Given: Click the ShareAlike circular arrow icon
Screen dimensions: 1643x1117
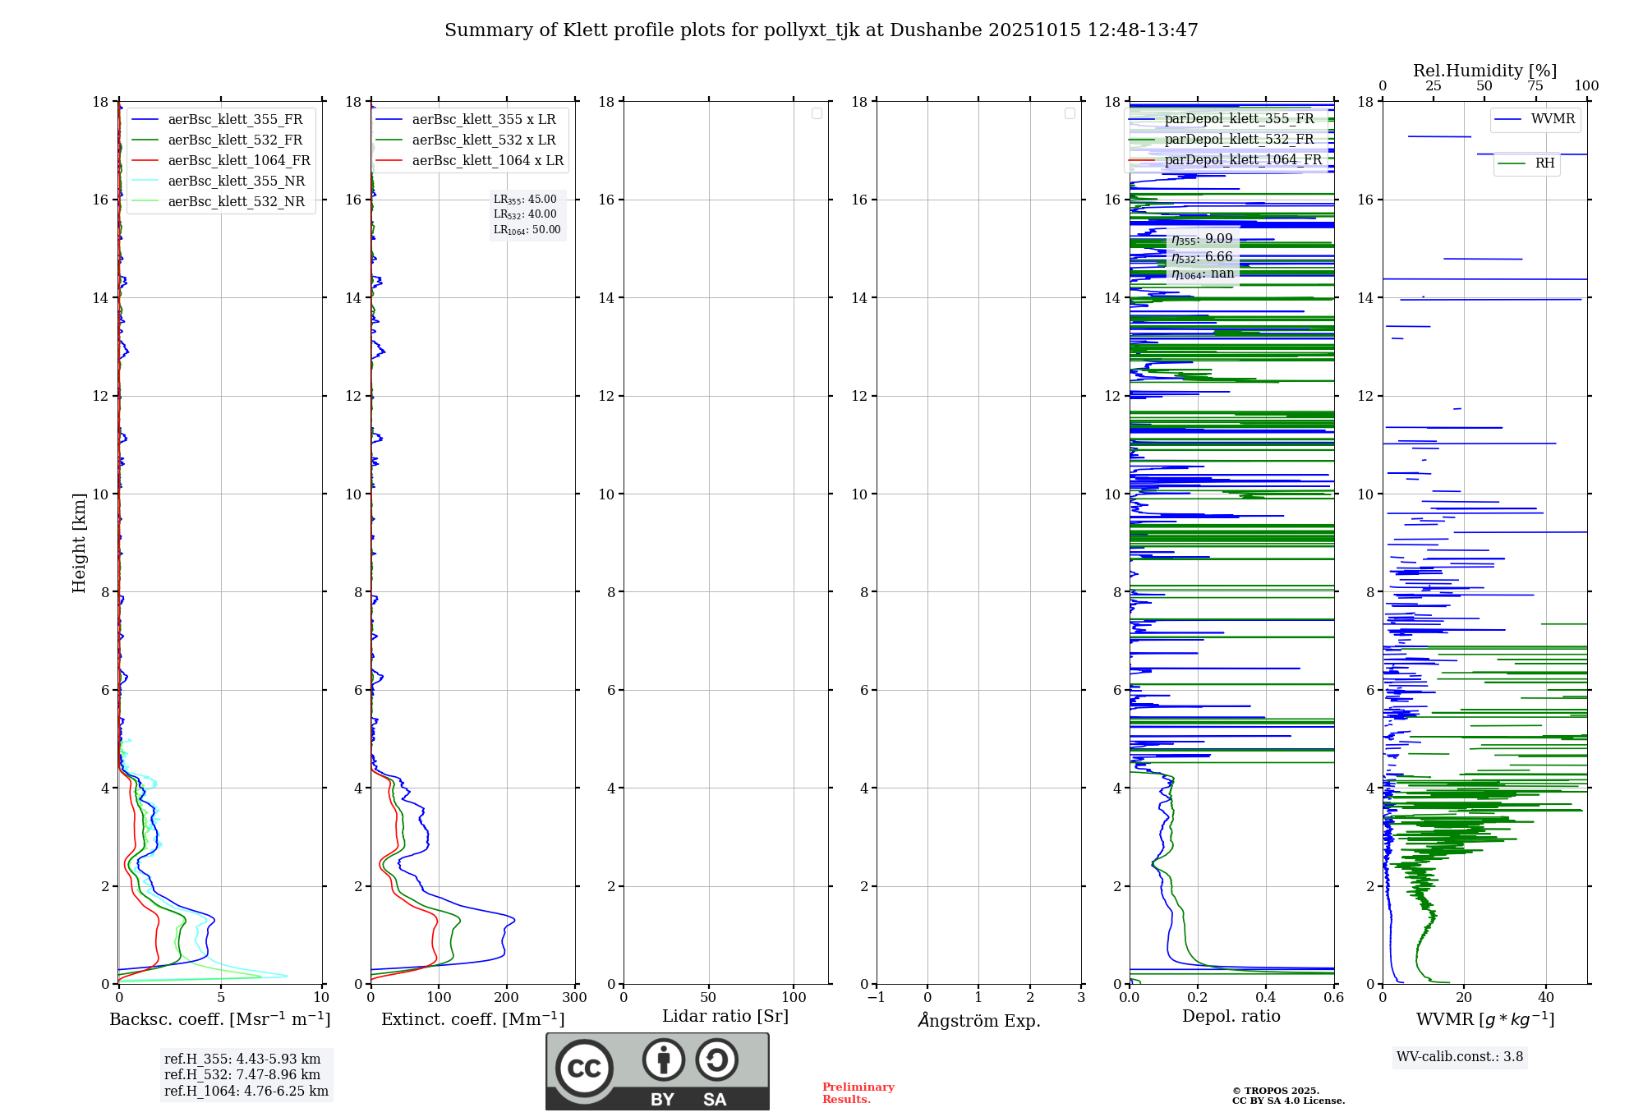Looking at the screenshot, I should [716, 1060].
